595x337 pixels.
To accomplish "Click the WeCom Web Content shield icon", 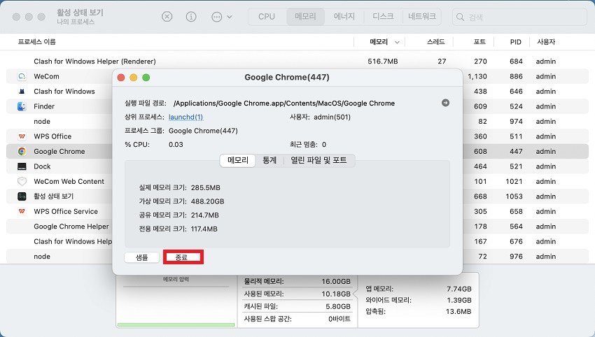I will point(22,181).
